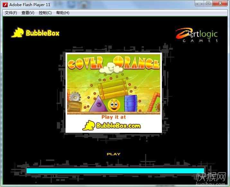Image resolution: width=230 pixels, height=187 pixels.
Task: Click the cyan loading progress bar
Action: (x=115, y=170)
